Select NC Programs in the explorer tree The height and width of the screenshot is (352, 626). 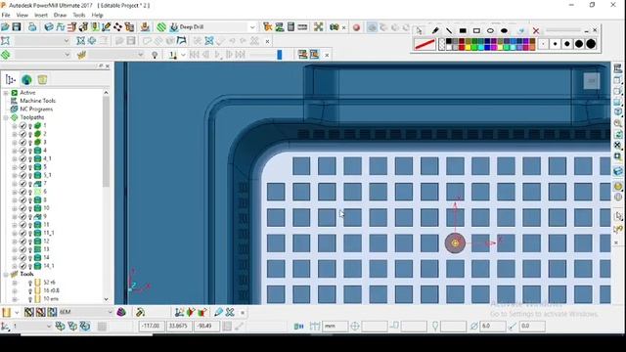[36, 109]
